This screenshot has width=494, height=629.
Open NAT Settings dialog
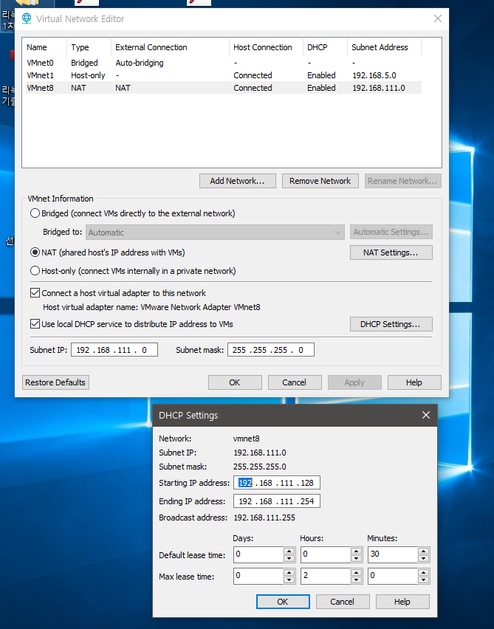391,252
